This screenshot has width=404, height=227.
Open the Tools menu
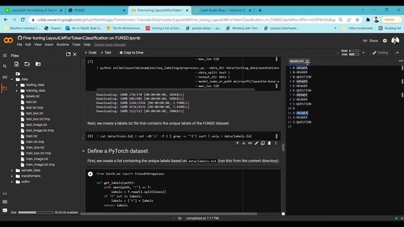coord(76,45)
